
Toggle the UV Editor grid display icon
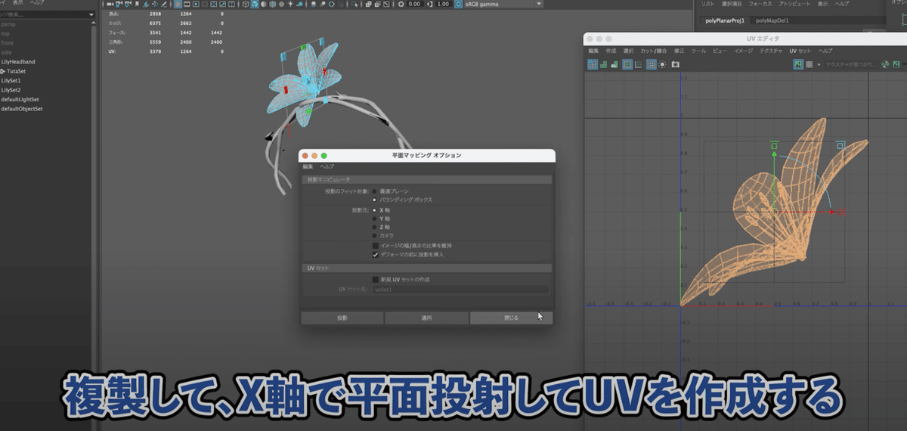click(x=651, y=64)
